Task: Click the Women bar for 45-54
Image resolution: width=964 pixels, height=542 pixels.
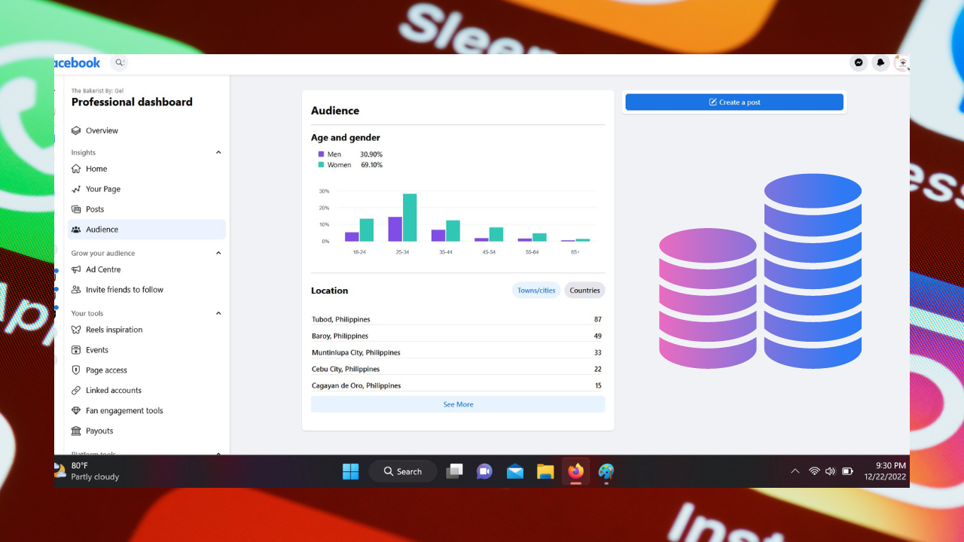Action: point(496,234)
